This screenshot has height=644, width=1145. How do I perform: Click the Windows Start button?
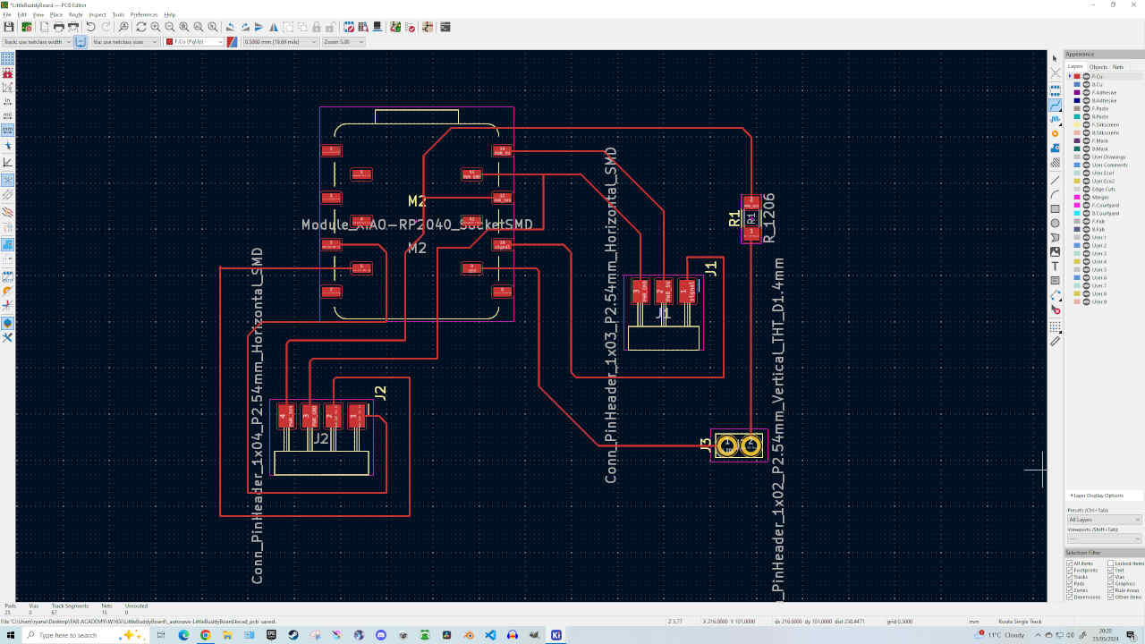(13, 635)
